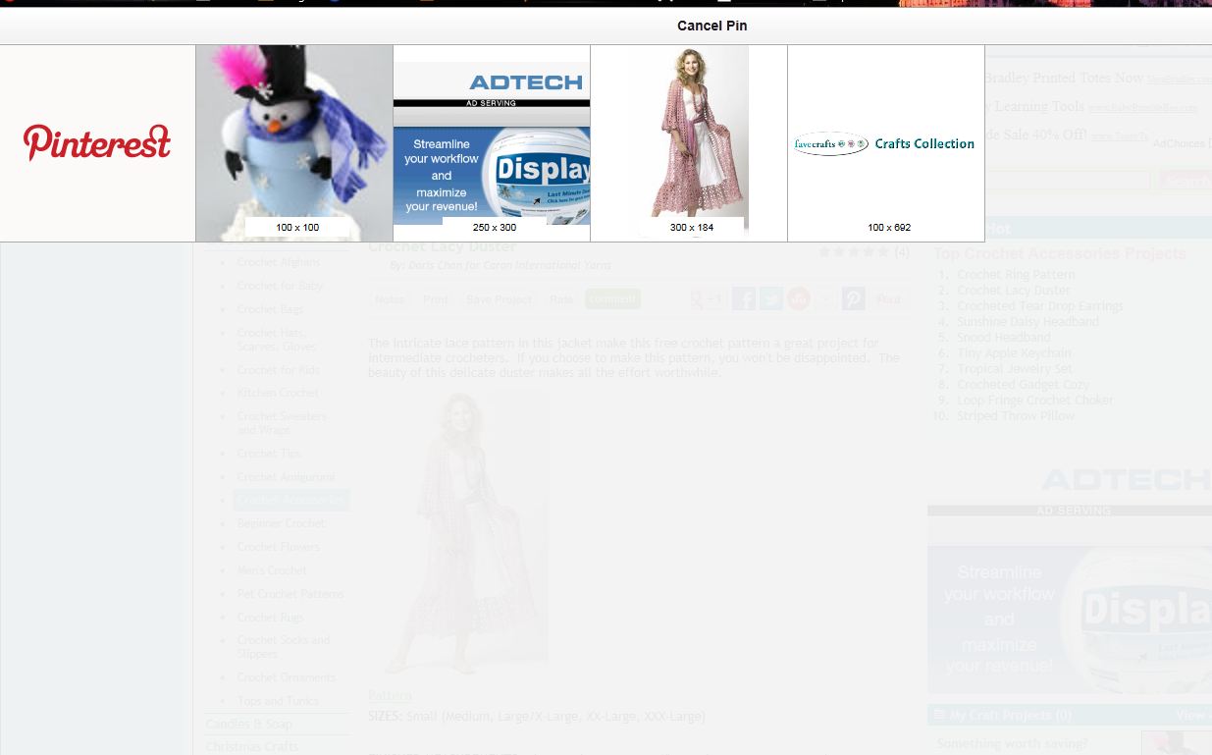Screen dimensions: 1212x755
Task: Open the Tiny Apple Keychain link
Action: [x=1015, y=353]
